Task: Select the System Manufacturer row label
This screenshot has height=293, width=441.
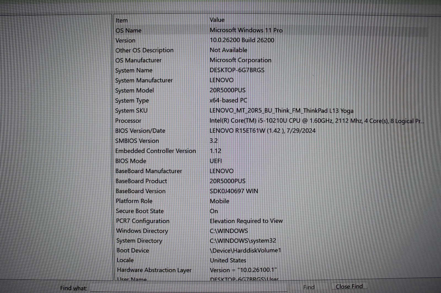Action: tap(144, 80)
